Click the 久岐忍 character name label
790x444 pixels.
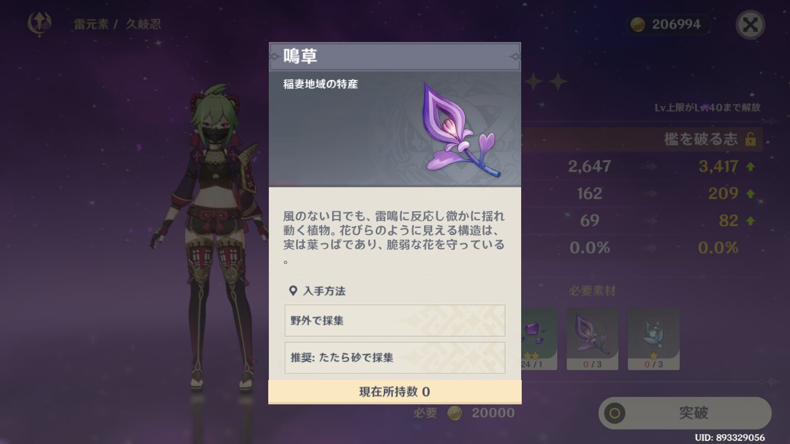tap(143, 24)
